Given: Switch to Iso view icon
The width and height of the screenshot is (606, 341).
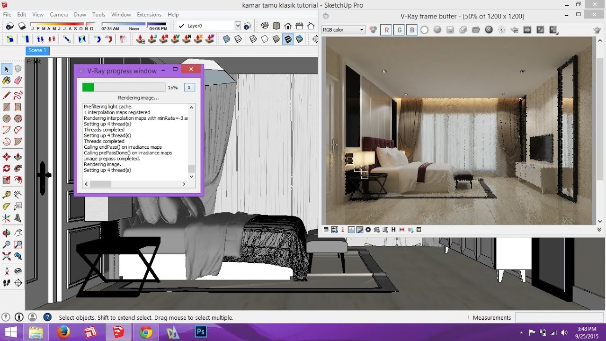Looking at the screenshot, I should (265, 26).
